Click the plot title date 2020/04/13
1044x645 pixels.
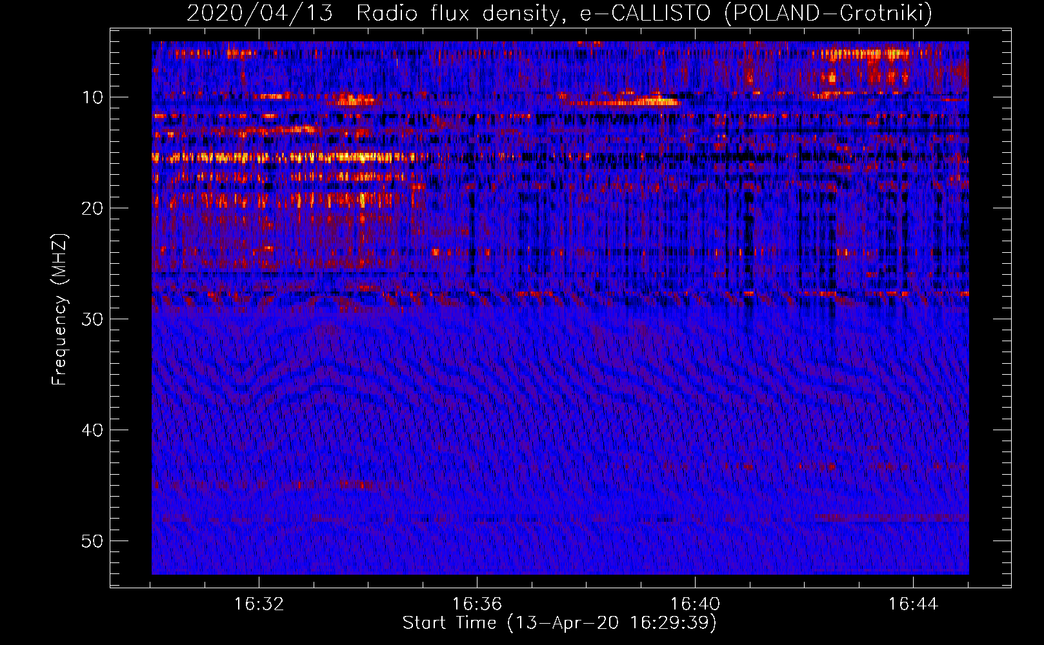(259, 13)
